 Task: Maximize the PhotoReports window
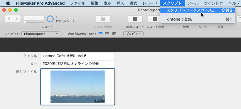point(16,10)
